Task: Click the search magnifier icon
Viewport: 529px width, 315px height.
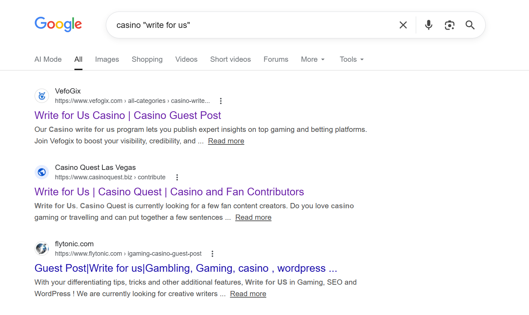Action: pos(470,25)
